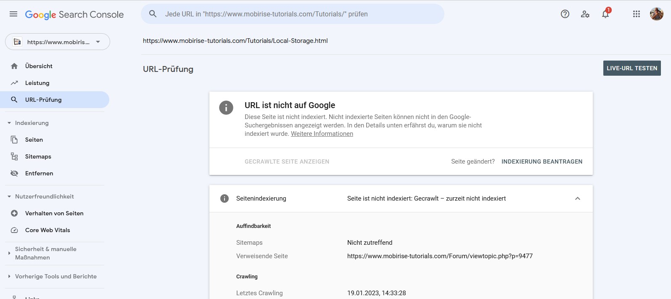This screenshot has height=299, width=671.
Task: Click the search magnifier icon in URL bar
Action: click(x=153, y=14)
